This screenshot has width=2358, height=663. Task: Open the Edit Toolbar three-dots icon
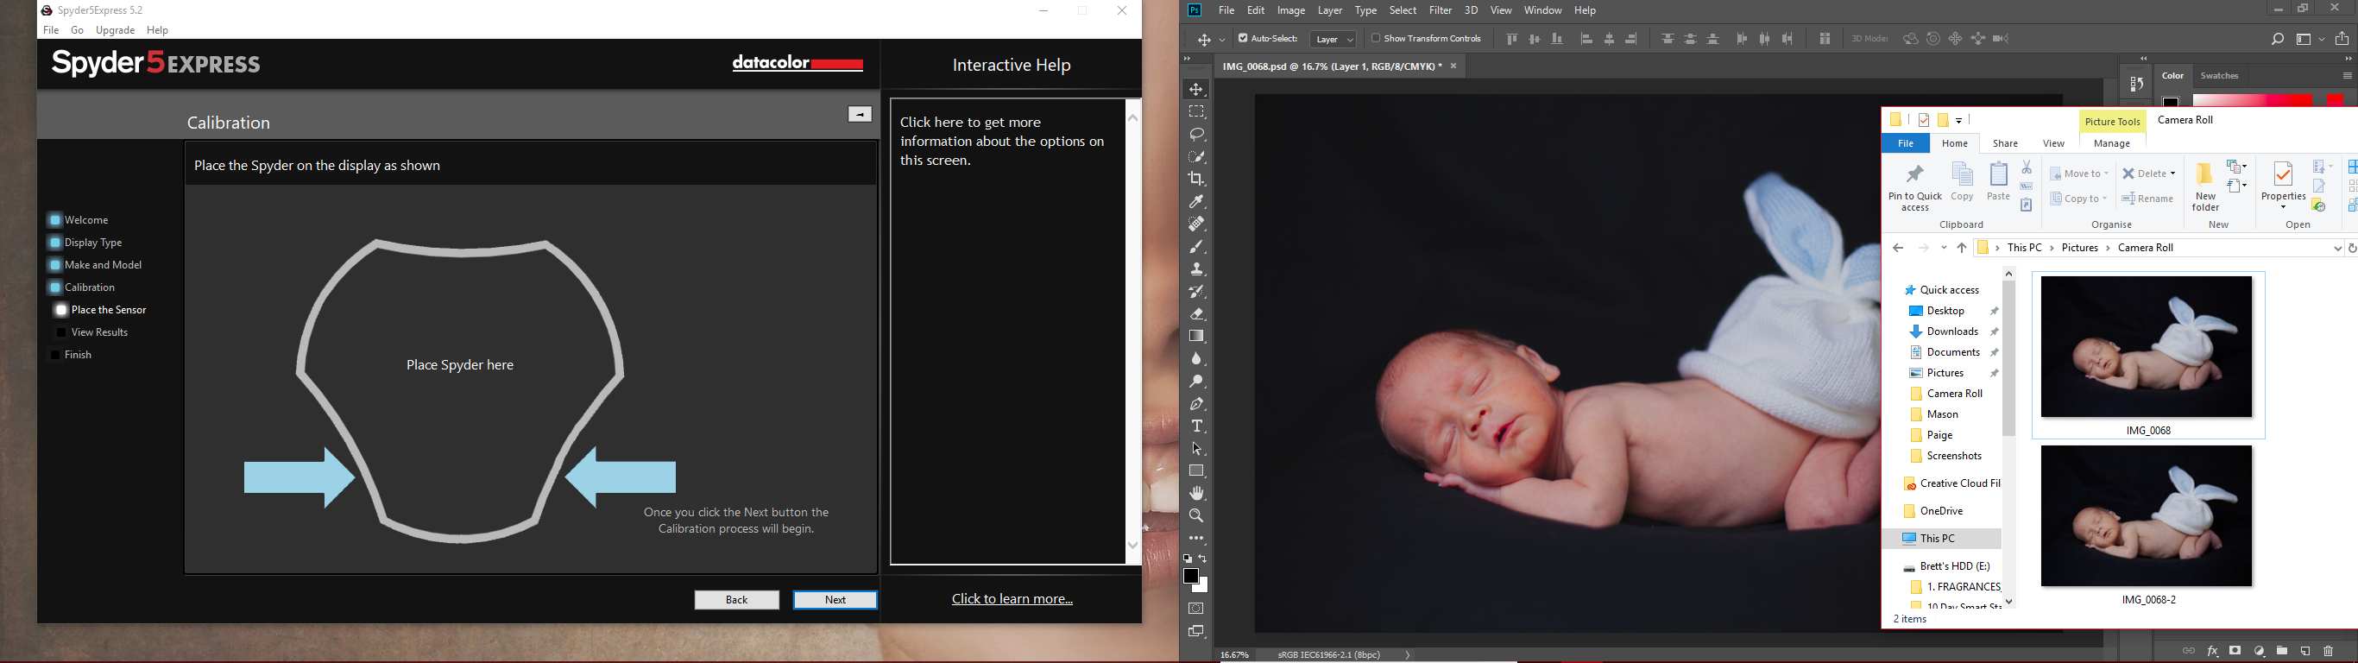tap(1196, 539)
